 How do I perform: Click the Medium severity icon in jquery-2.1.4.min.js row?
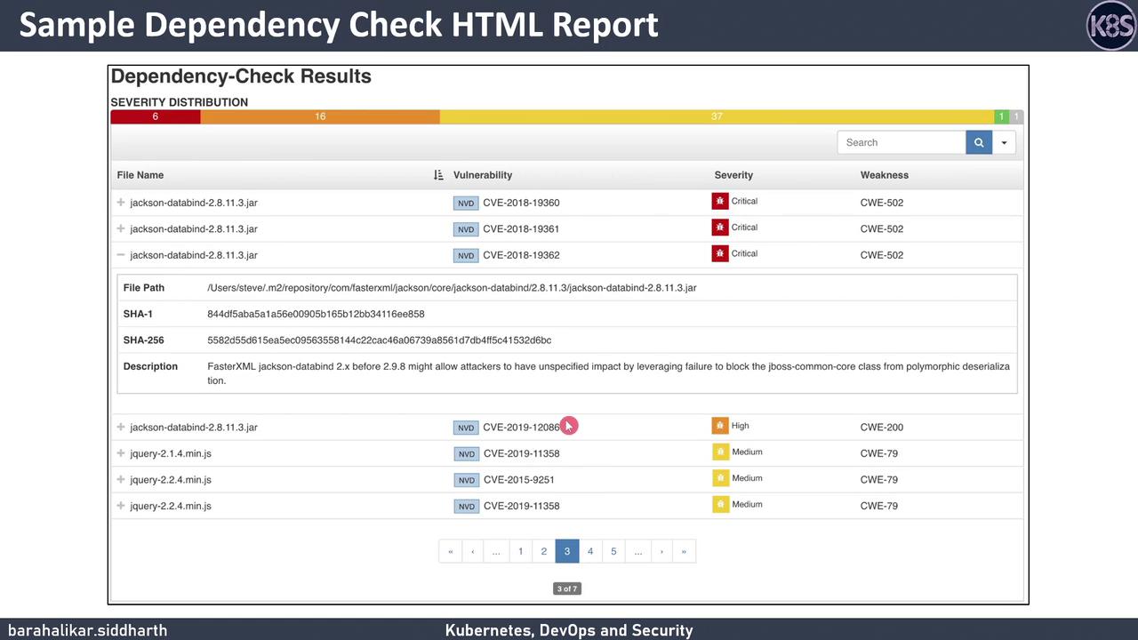point(720,452)
